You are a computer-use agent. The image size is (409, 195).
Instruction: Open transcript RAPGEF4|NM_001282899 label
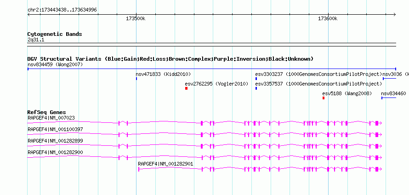(x=55, y=141)
